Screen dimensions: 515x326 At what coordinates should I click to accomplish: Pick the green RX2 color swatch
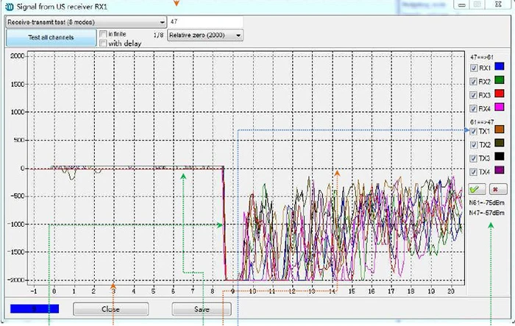(500, 80)
